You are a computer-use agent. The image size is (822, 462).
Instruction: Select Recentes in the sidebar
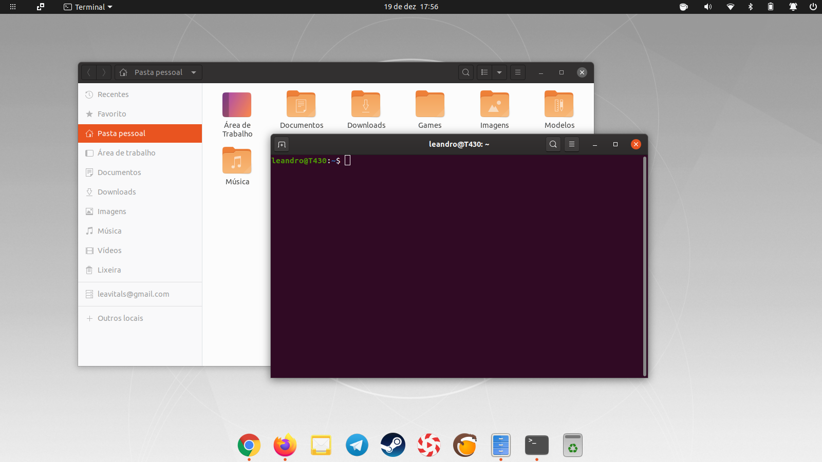tap(140, 94)
